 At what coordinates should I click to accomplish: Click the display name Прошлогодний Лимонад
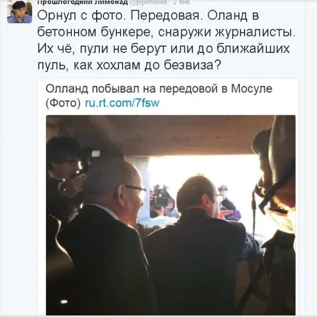[x=83, y=2]
